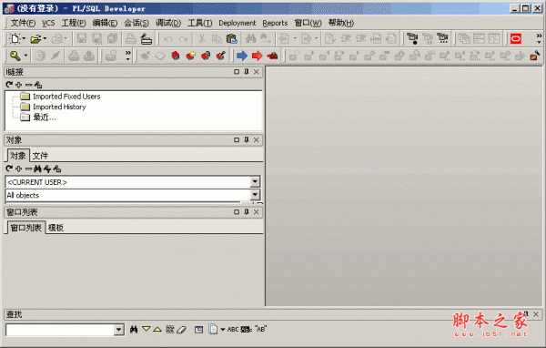Click the camera icon with black dot
Viewport: 546px width, 348px height.
click(412, 38)
